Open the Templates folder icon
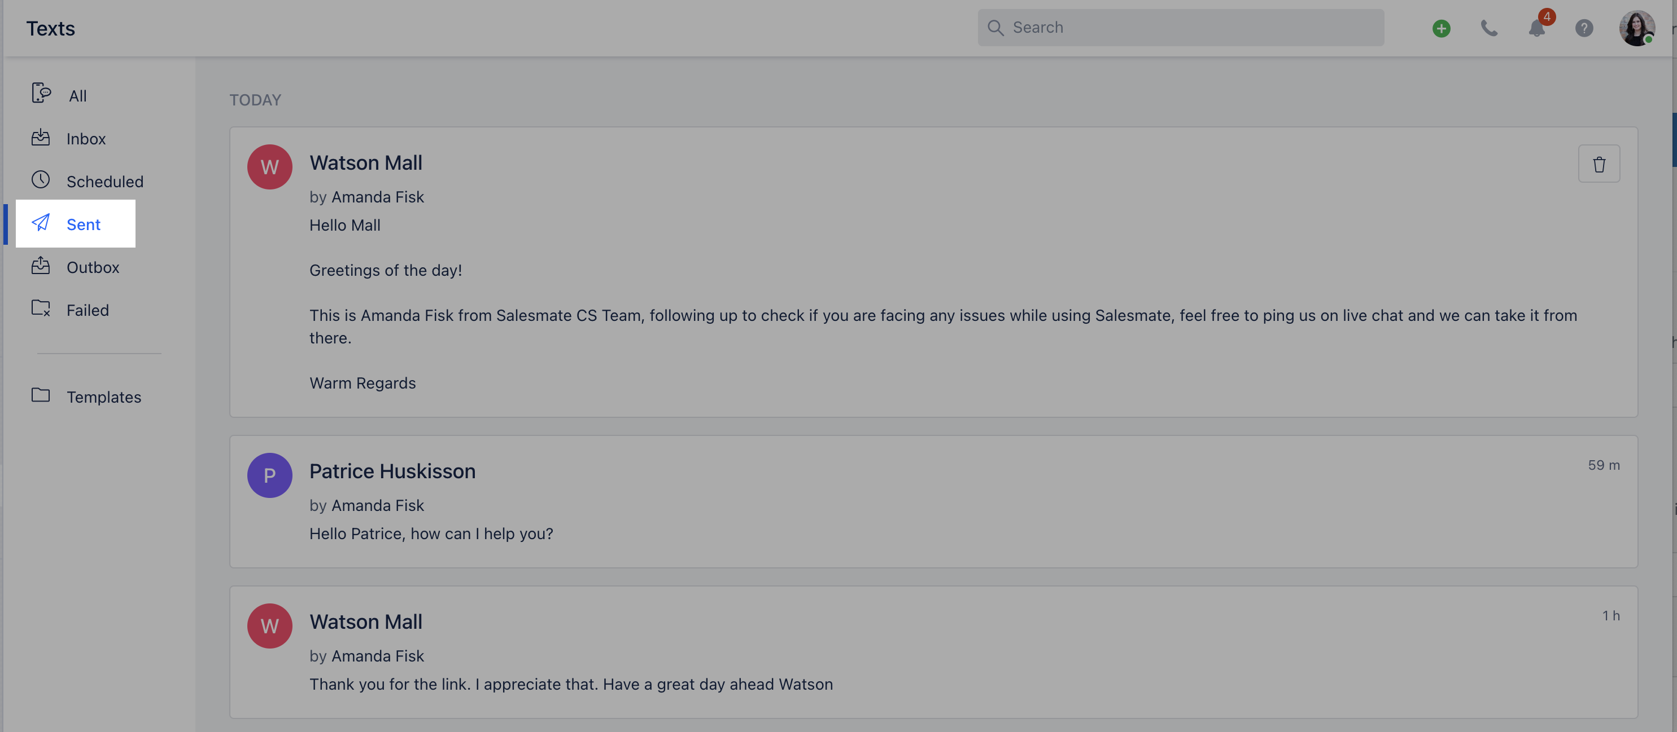This screenshot has height=732, width=1677. pyautogui.click(x=41, y=395)
